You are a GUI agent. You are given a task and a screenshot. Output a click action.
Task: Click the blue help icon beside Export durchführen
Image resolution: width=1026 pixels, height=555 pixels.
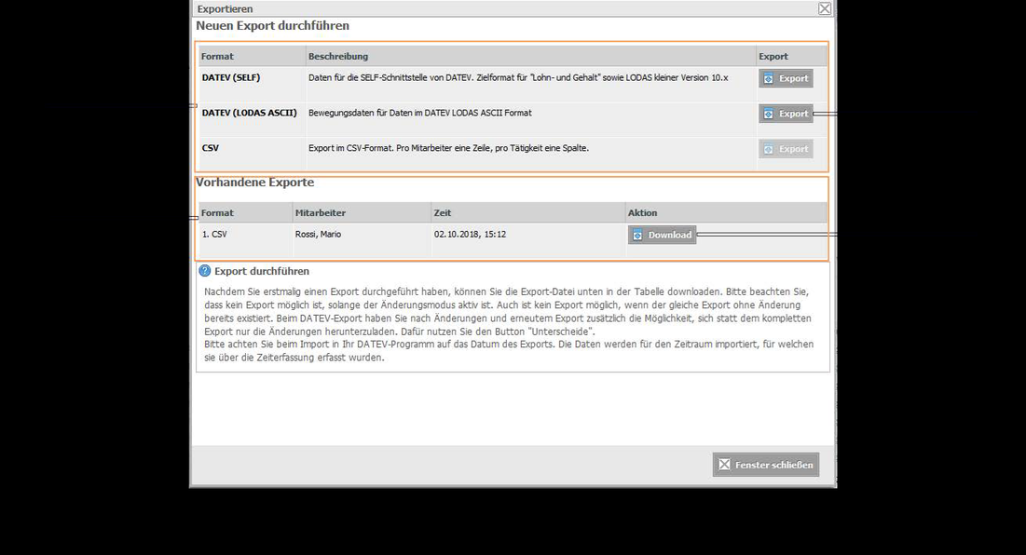tap(205, 271)
